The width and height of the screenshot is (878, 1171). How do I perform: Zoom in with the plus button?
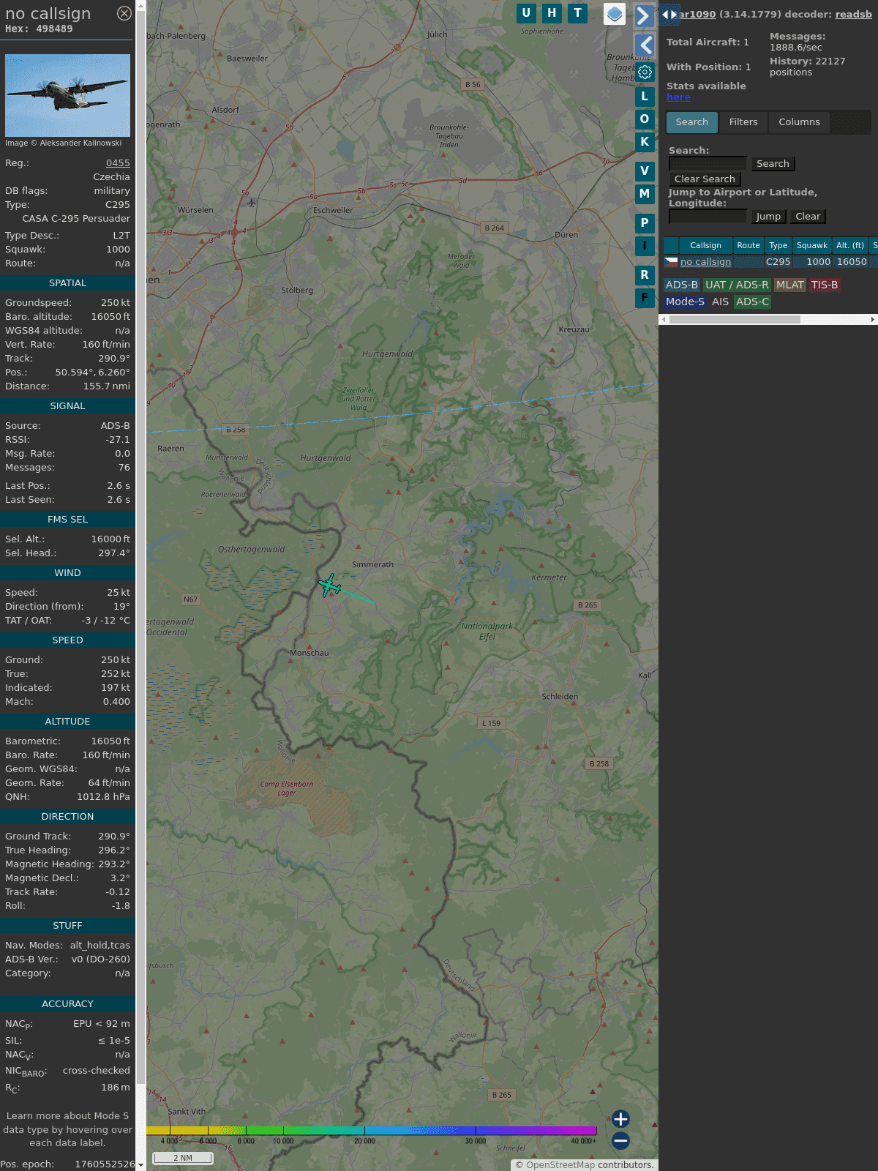click(x=620, y=1118)
